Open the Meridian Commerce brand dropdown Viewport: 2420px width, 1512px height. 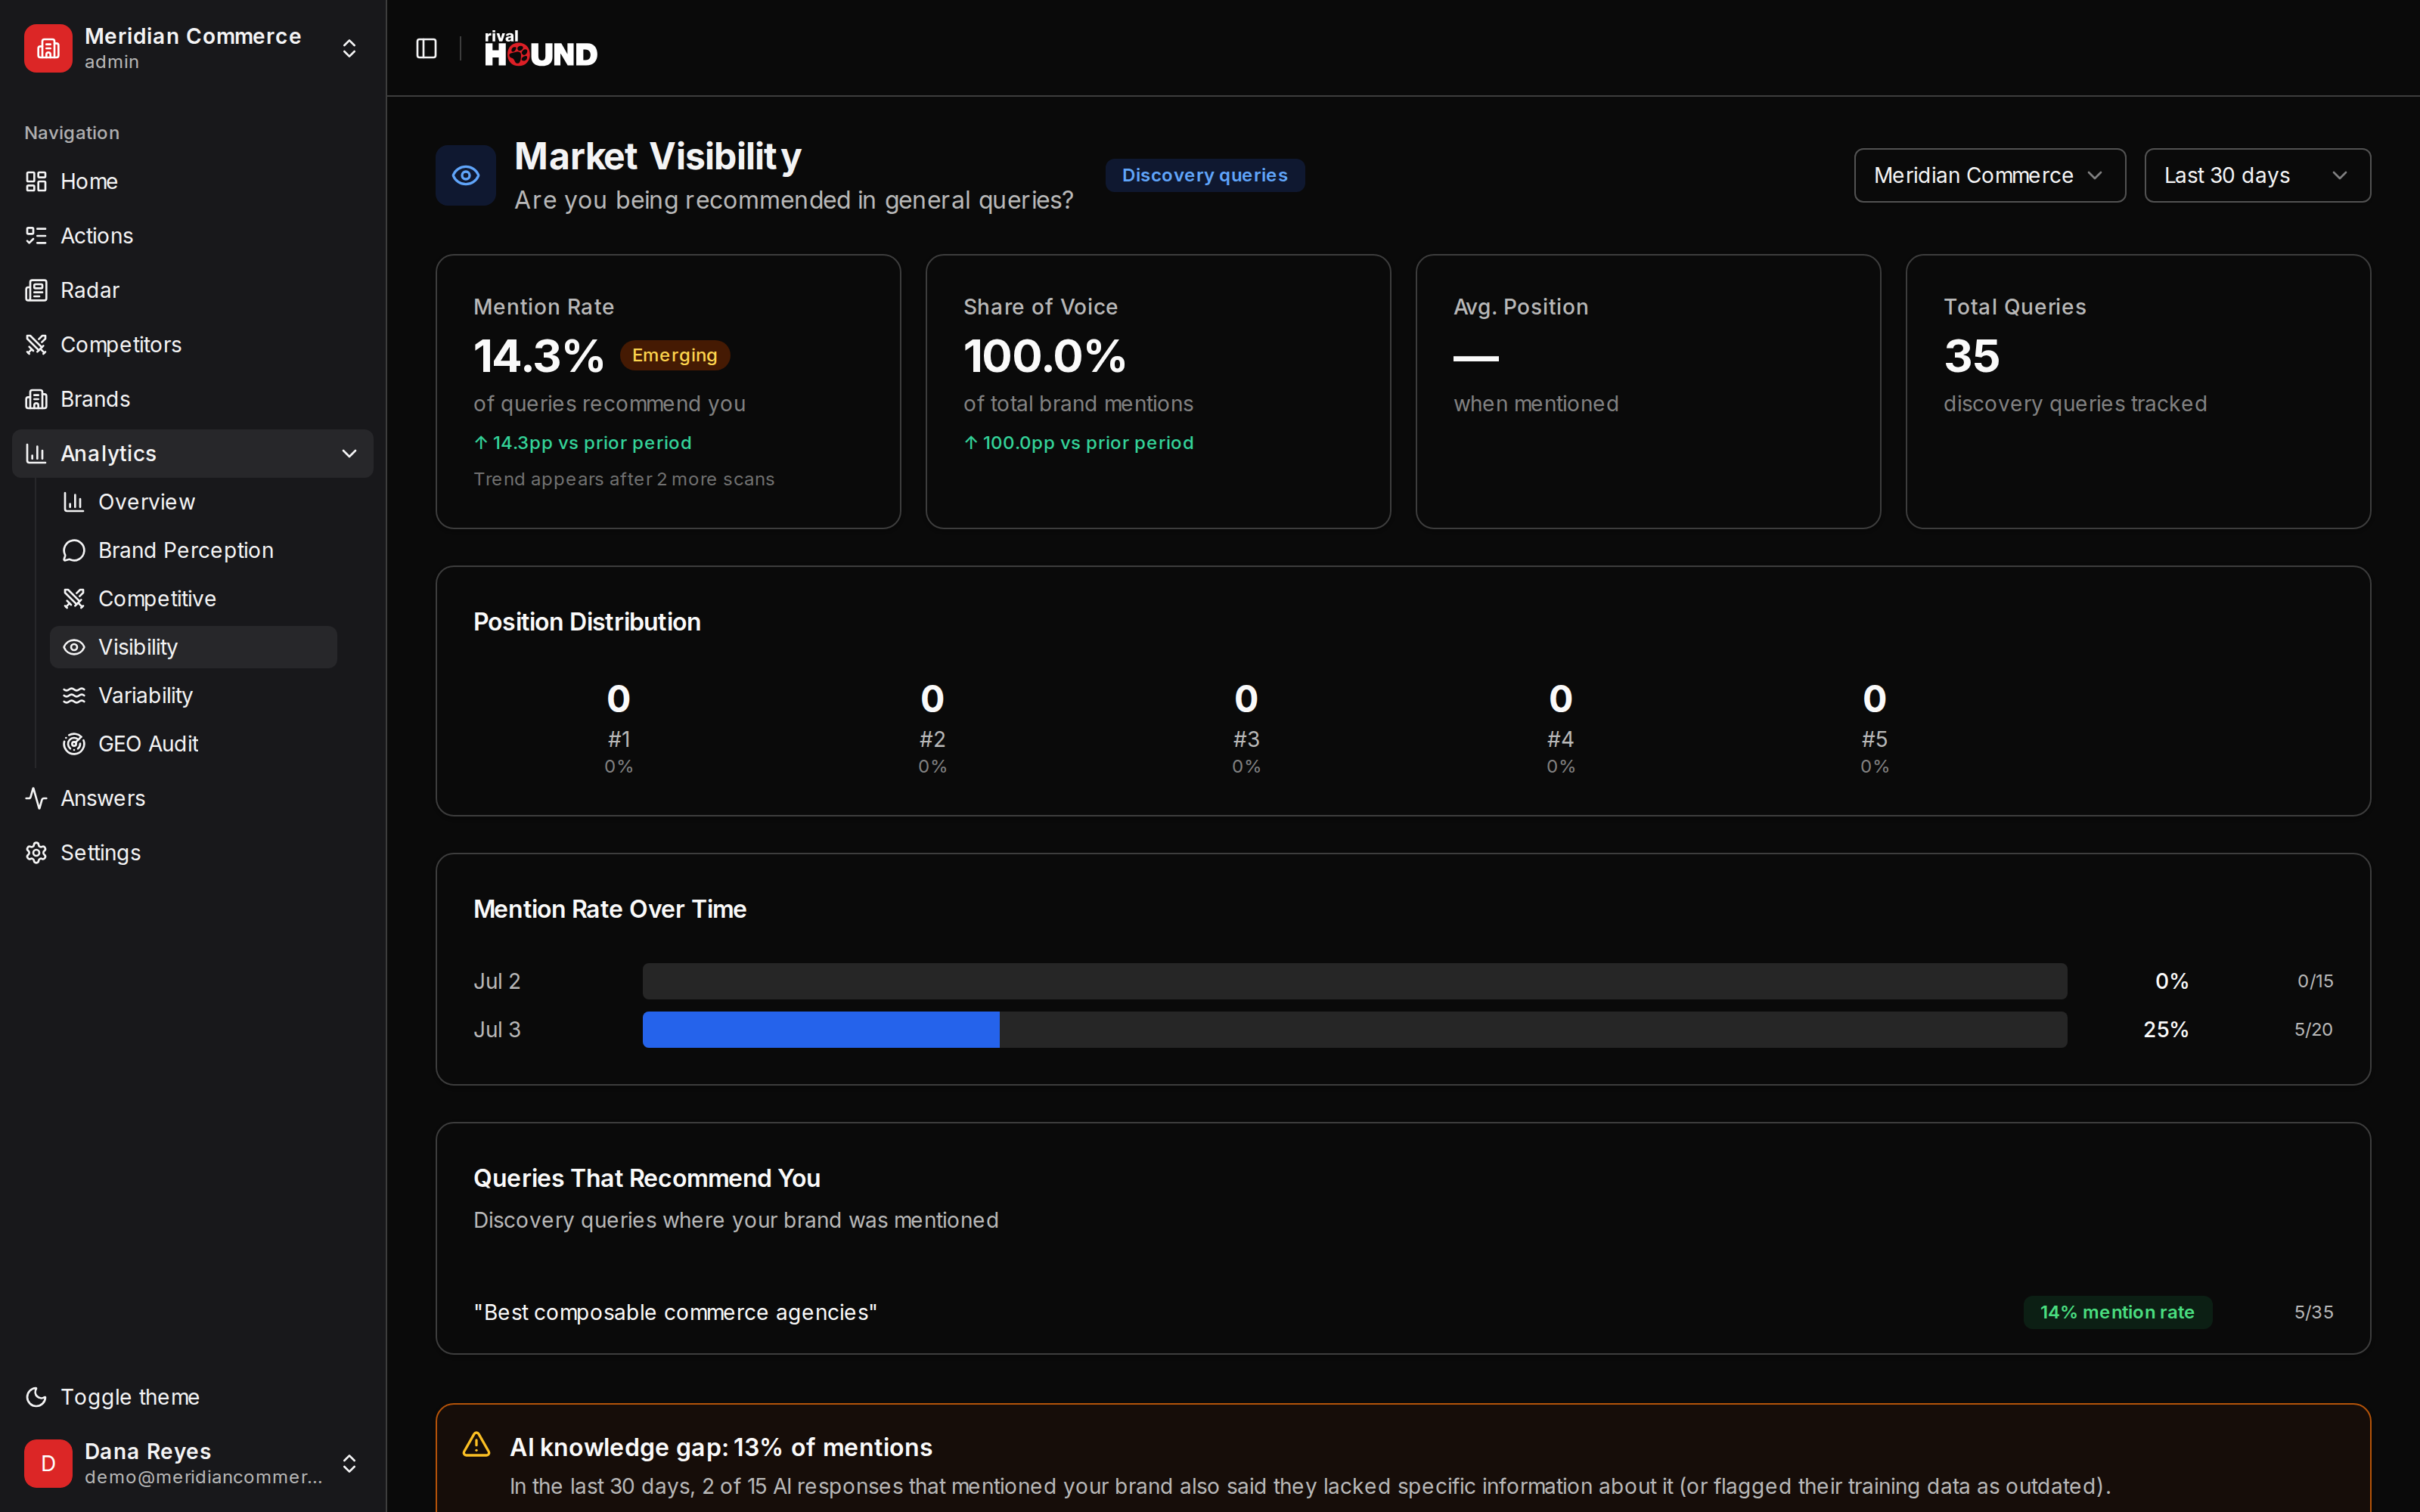(1989, 175)
